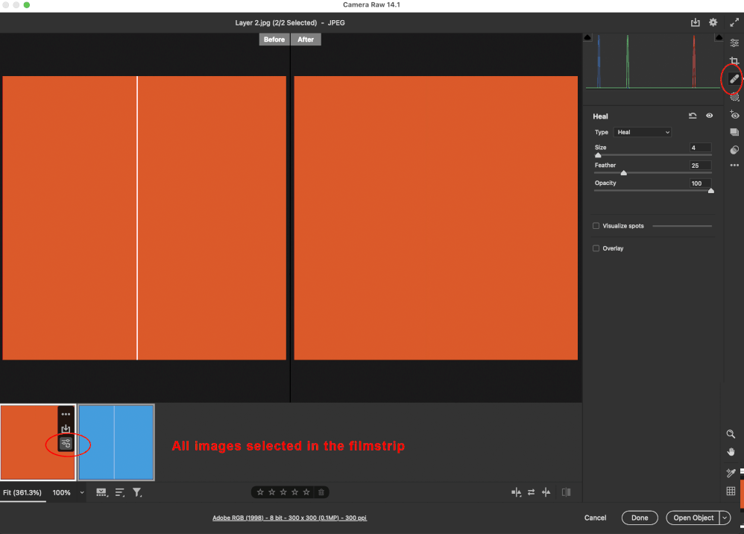Click the thumbnail save image icon

coord(66,429)
